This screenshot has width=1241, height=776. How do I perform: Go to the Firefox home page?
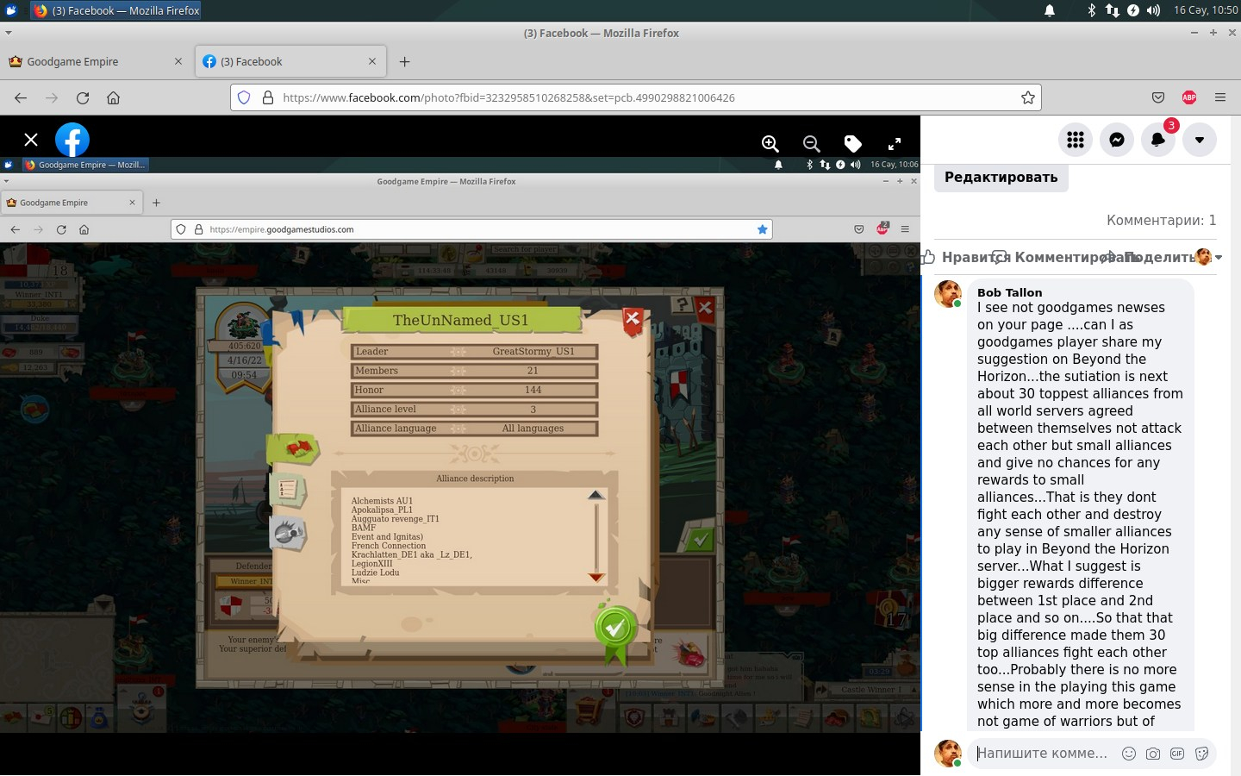(x=113, y=97)
